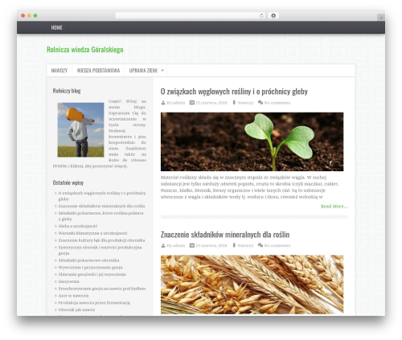402x340 pixels.
Task: Click the Ostatnie wpisy sidebar heading
Action: point(68,182)
